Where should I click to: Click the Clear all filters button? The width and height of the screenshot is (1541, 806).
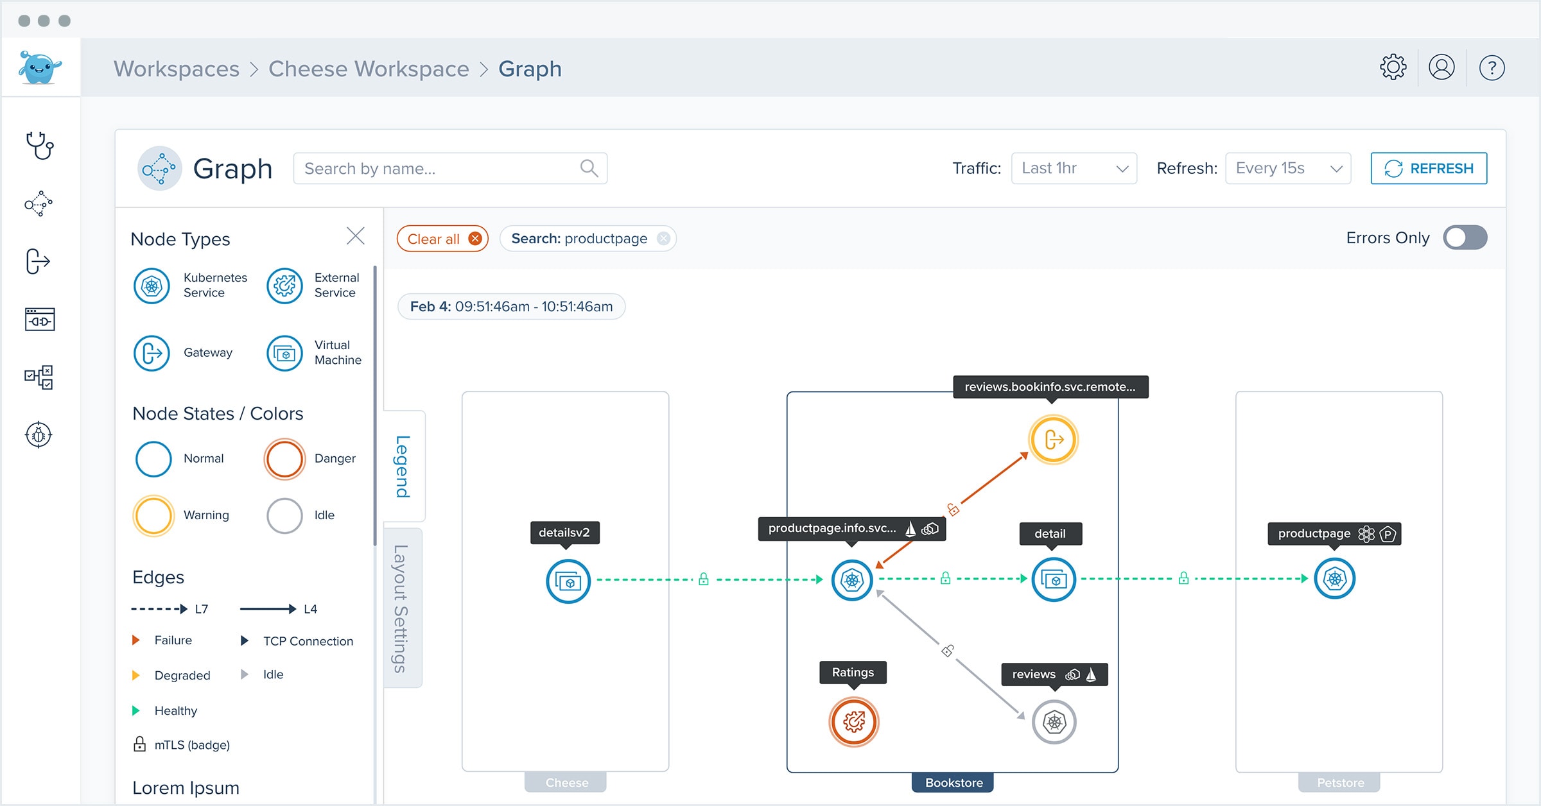tap(442, 239)
